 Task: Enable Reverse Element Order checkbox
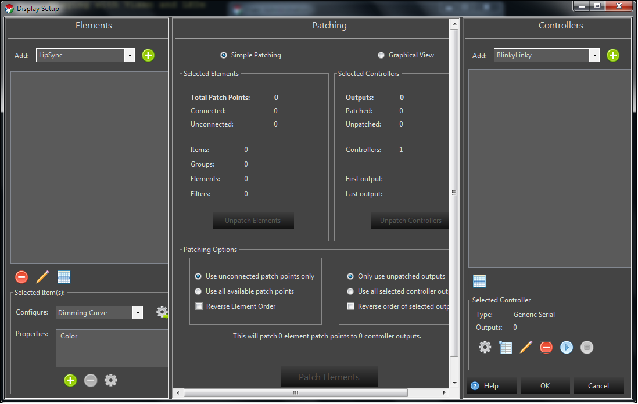(x=199, y=306)
